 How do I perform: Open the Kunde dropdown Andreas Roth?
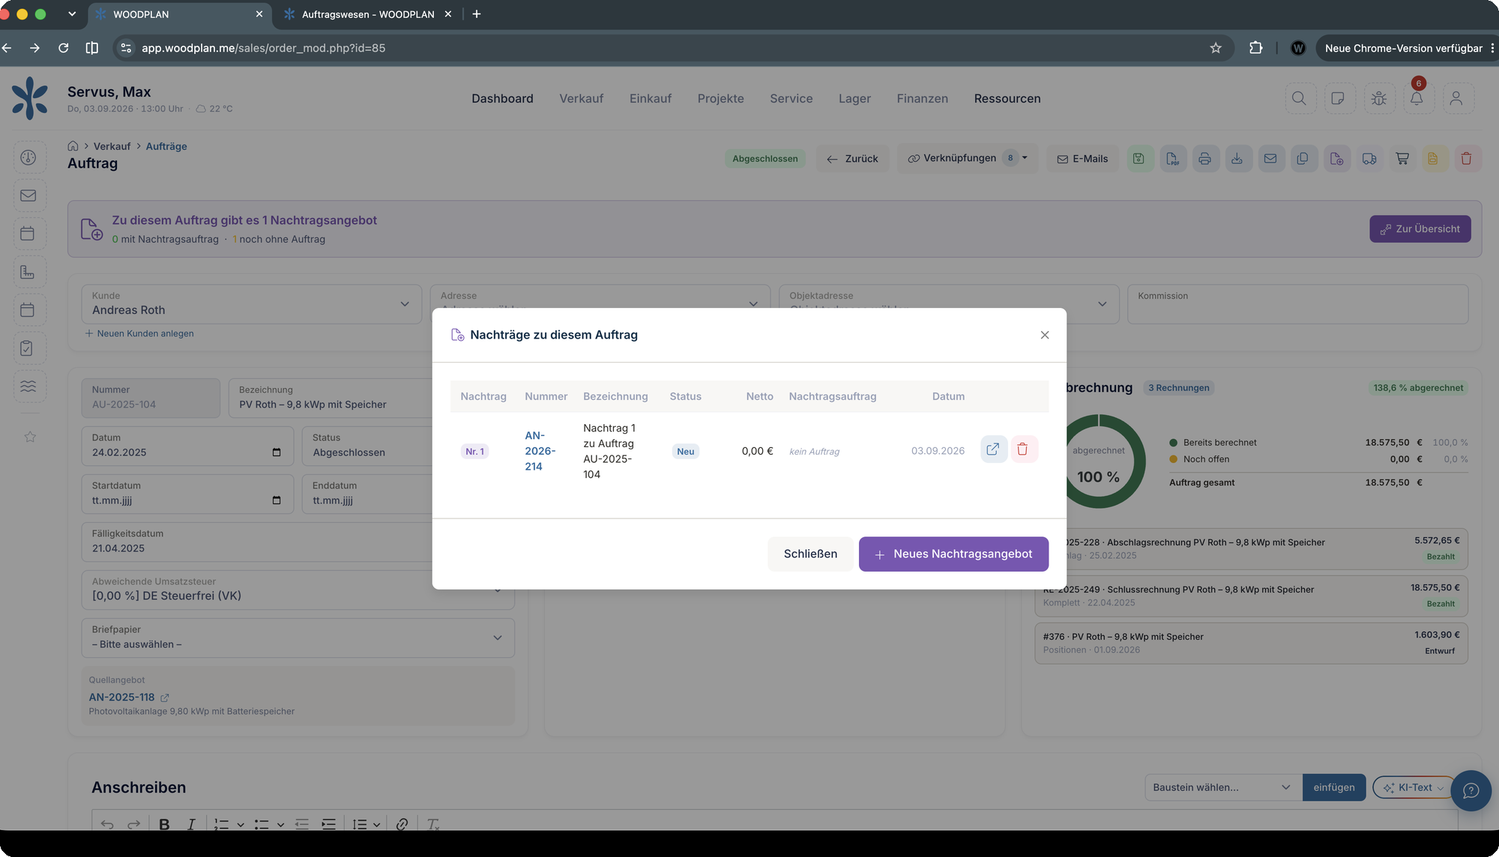[251, 303]
